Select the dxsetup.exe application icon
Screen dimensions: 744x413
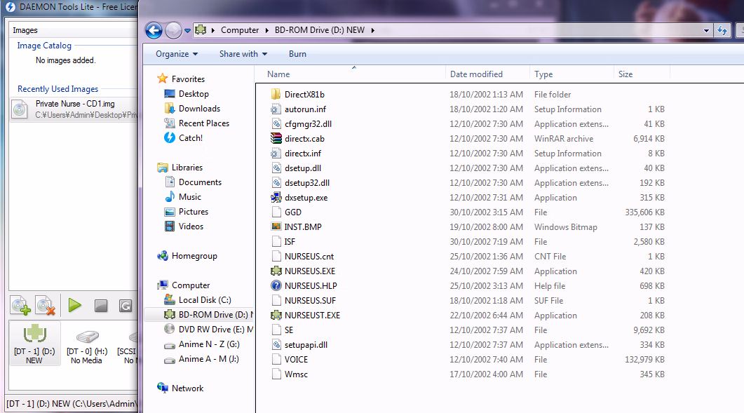click(x=276, y=197)
